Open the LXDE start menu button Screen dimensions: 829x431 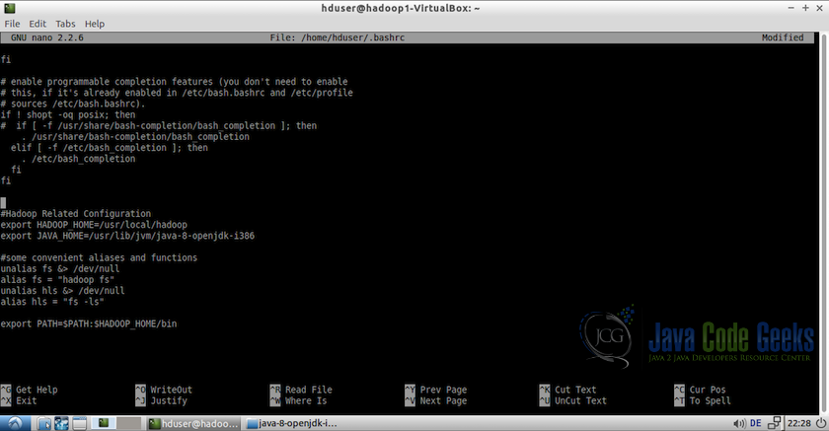tap(15, 423)
